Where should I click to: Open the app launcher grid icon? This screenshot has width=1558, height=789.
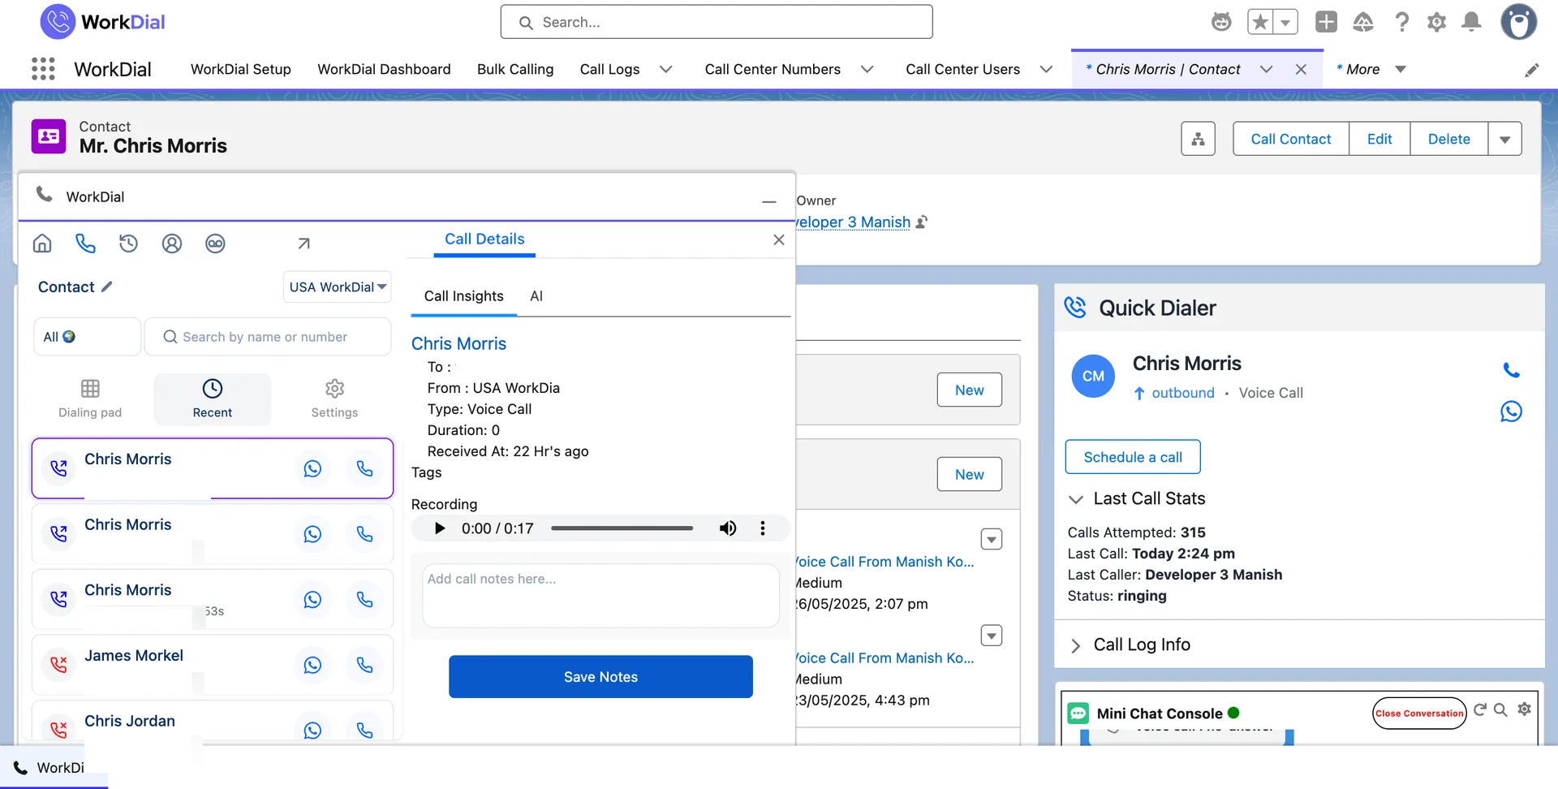tap(43, 69)
